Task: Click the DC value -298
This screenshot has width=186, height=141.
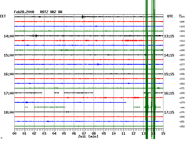Action: click(182, 50)
